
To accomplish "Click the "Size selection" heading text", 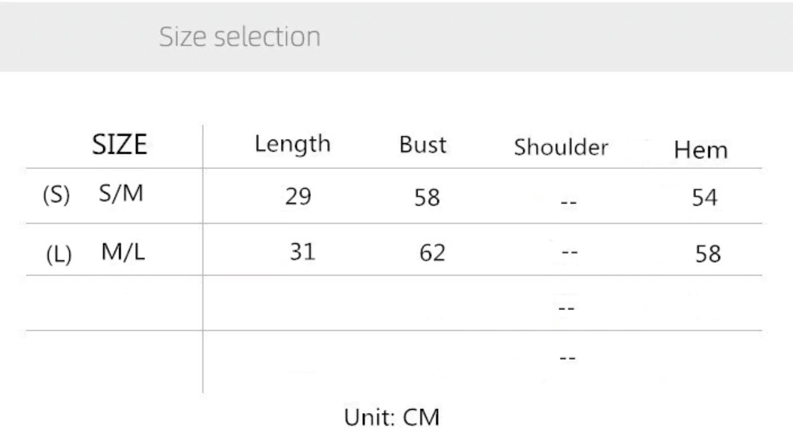I will pos(240,36).
